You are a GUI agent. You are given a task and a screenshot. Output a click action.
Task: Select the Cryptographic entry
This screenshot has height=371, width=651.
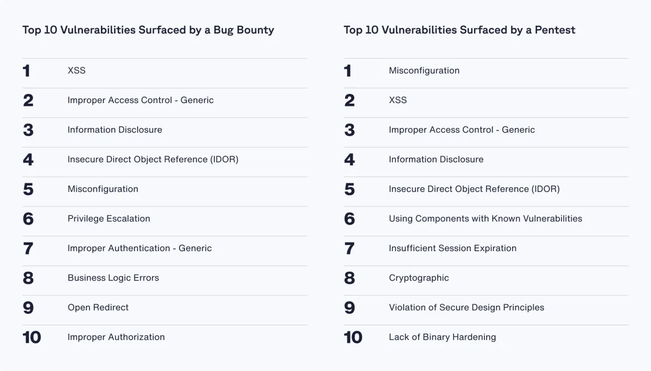coord(419,278)
